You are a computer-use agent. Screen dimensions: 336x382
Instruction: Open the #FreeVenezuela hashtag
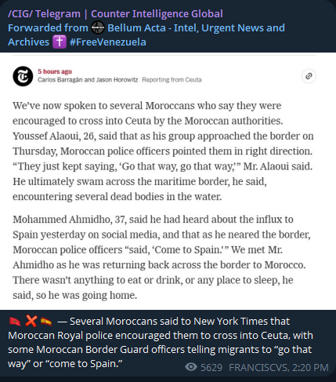108,42
